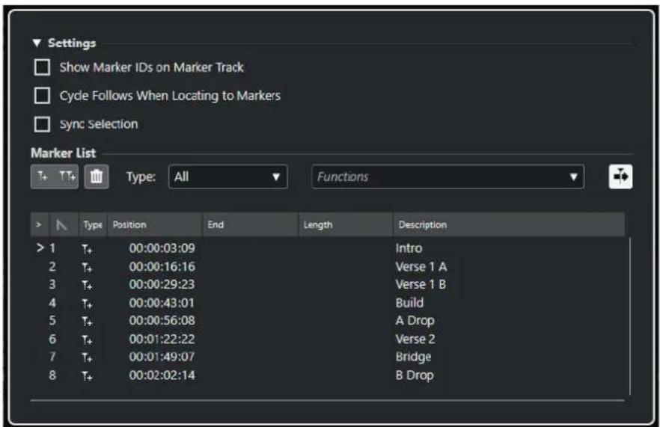Image resolution: width=660 pixels, height=427 pixels.
Task: Click the marker type icon for Bridge
Action: point(87,357)
